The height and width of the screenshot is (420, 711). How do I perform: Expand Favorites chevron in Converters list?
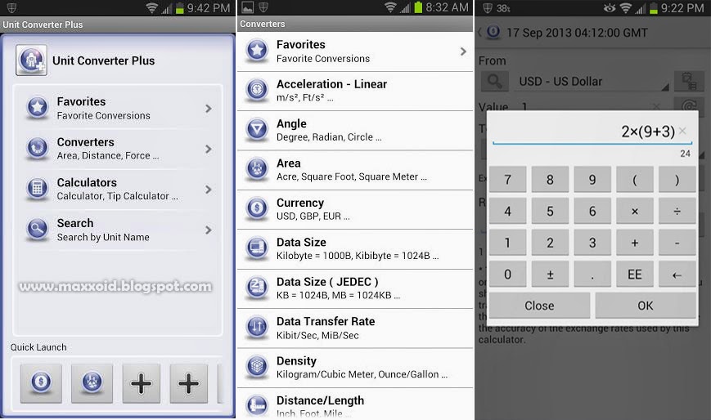coord(463,51)
